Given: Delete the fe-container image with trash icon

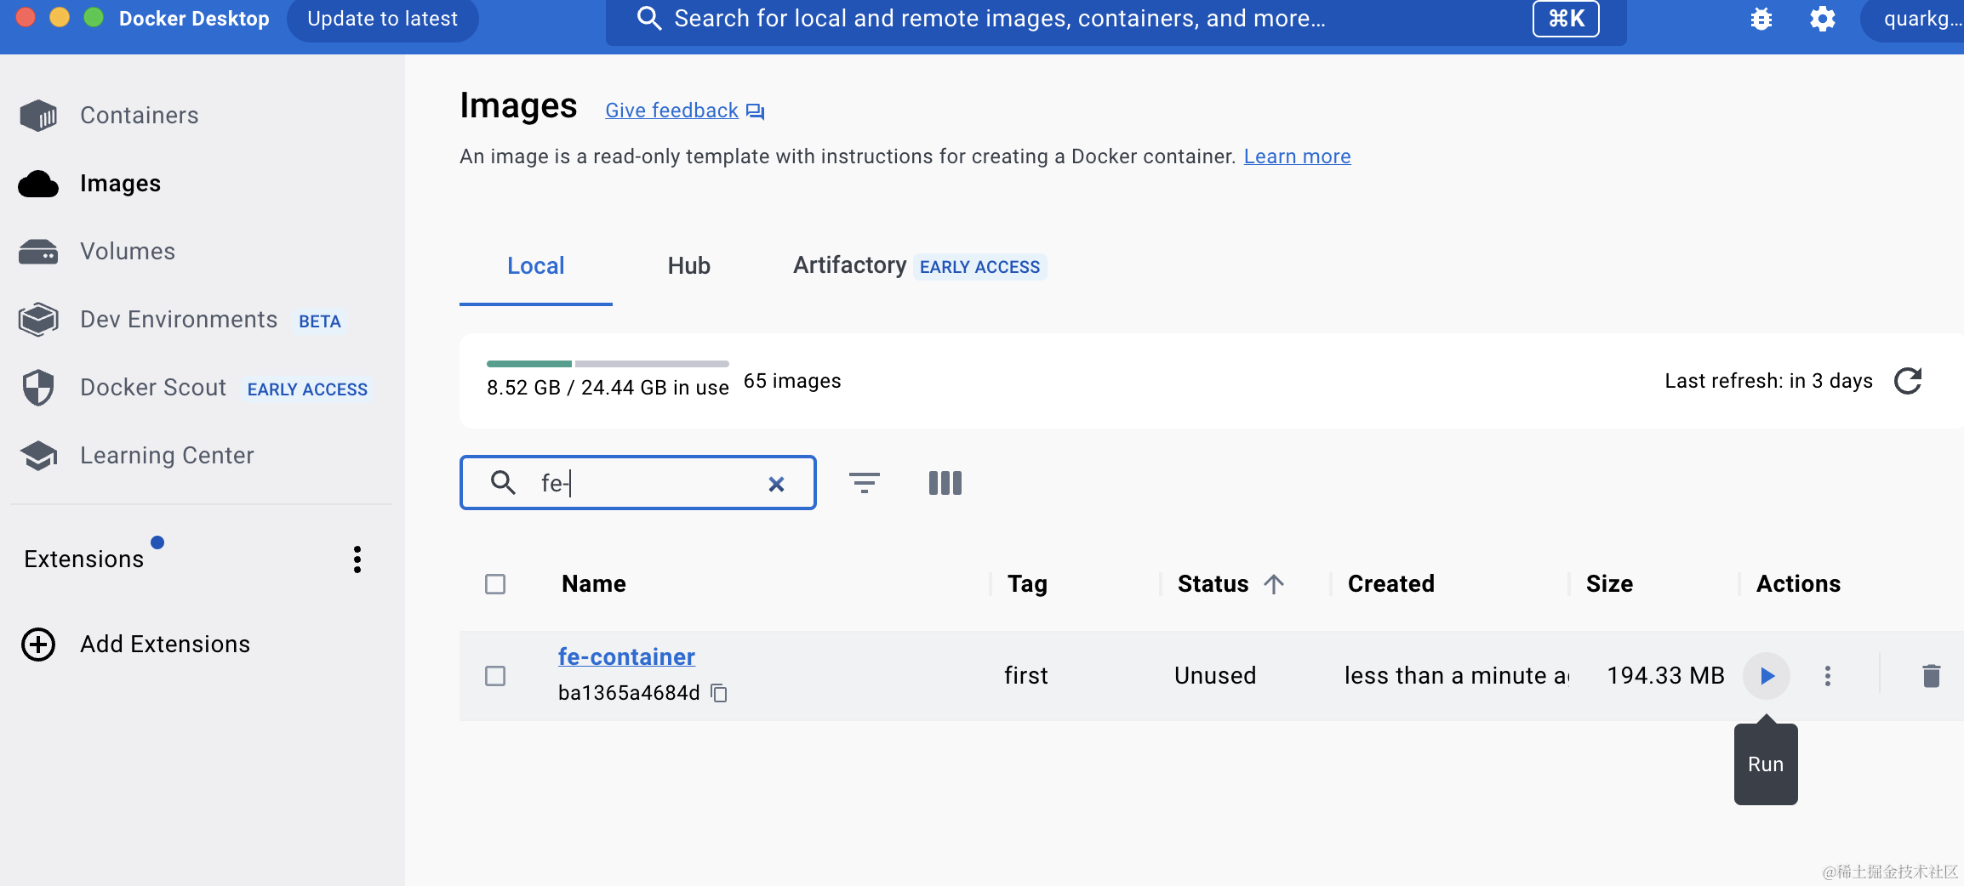Looking at the screenshot, I should [x=1931, y=676].
